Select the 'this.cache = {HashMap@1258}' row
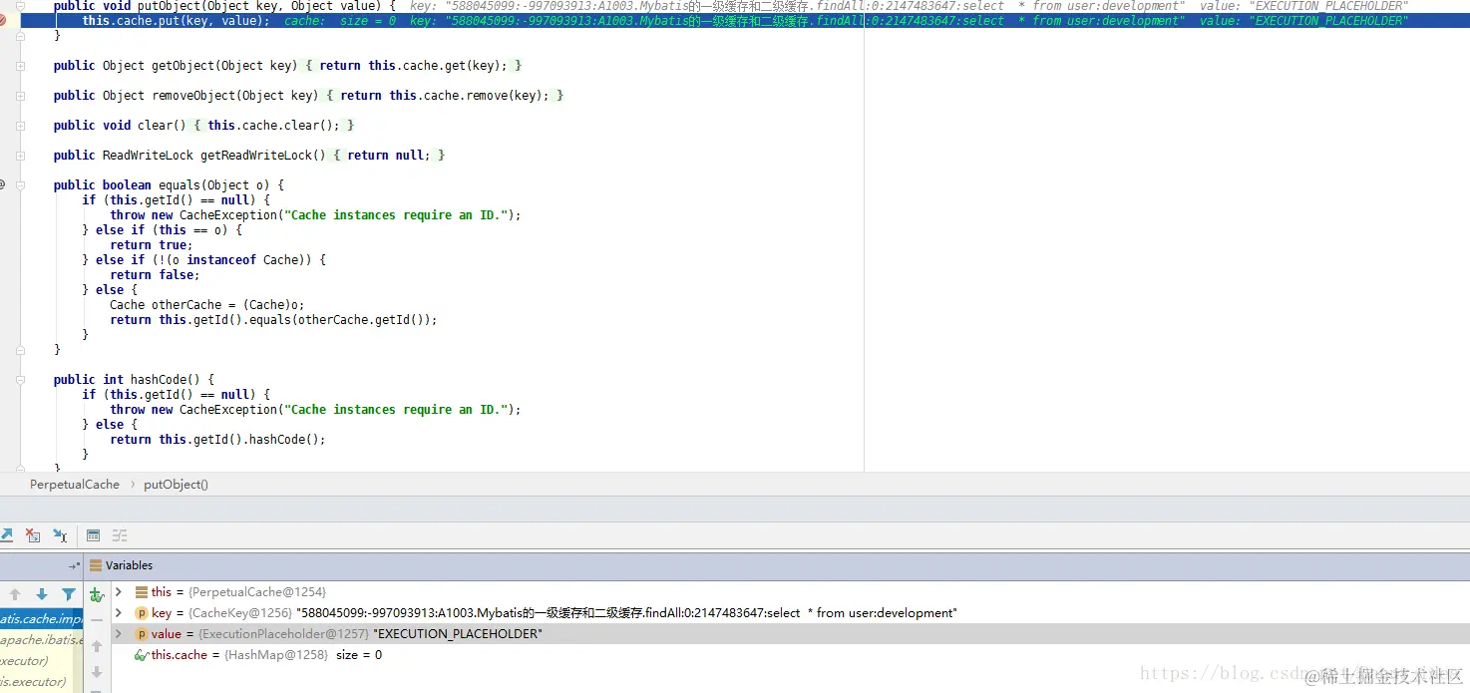Screen dimensions: 1470x693 pyautogui.click(x=790, y=655)
